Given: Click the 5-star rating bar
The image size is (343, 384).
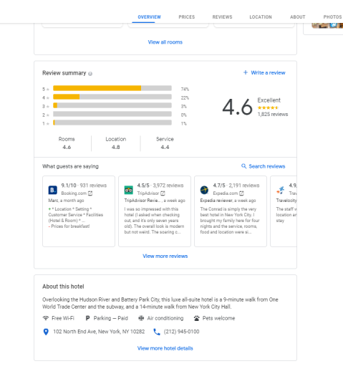Looking at the screenshot, I should [112, 88].
